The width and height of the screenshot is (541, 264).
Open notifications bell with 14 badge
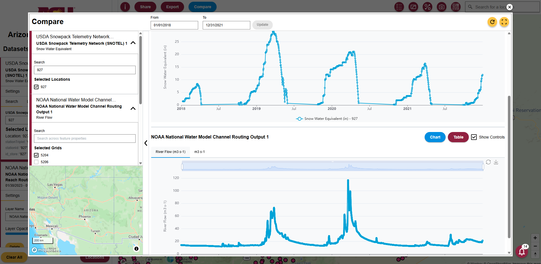(x=522, y=251)
